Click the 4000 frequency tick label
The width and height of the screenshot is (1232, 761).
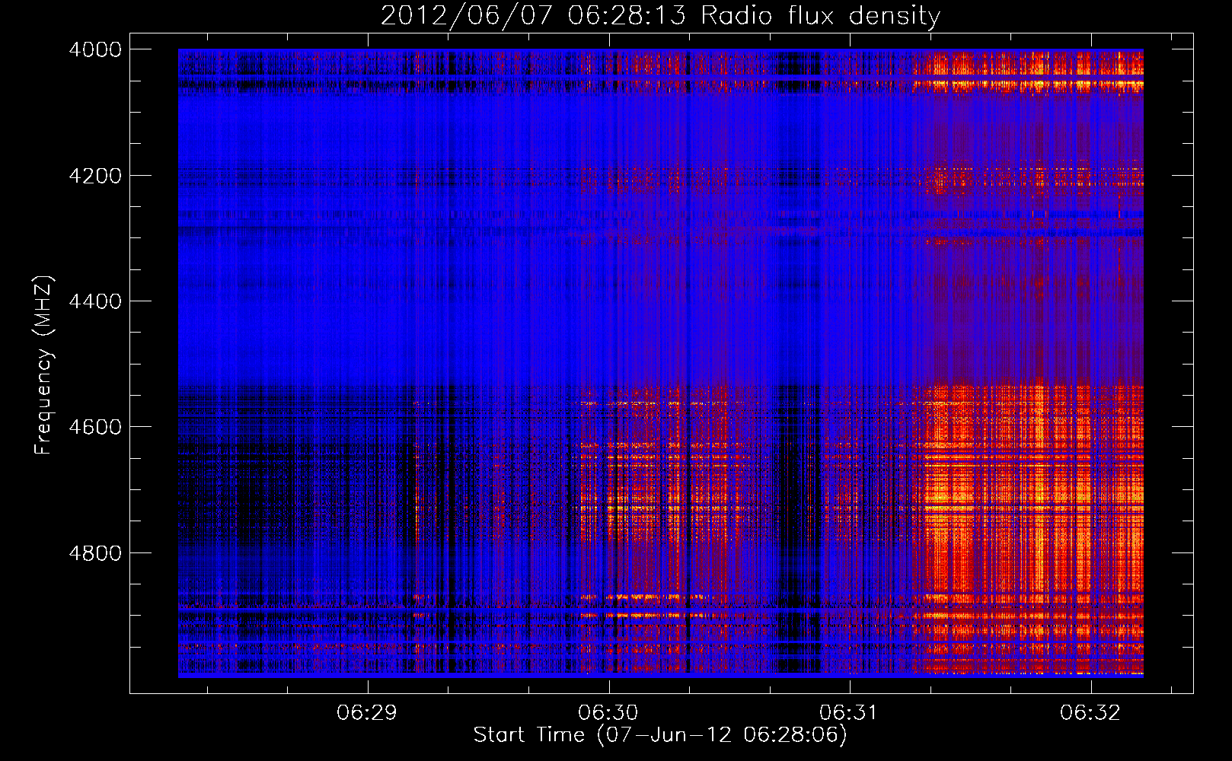pyautogui.click(x=95, y=49)
